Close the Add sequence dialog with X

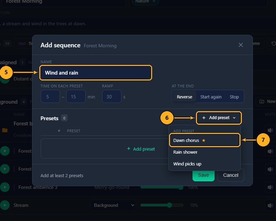point(240,45)
